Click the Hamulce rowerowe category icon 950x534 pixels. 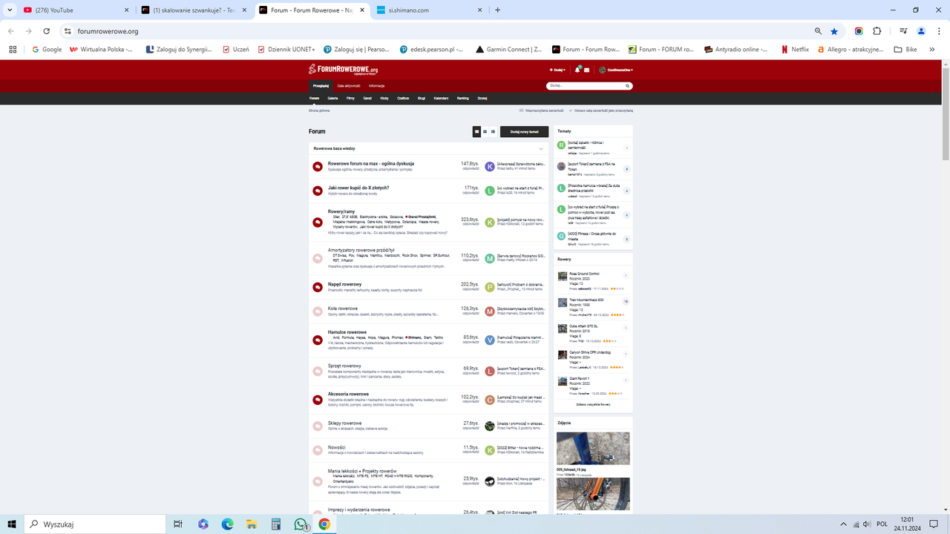[318, 340]
